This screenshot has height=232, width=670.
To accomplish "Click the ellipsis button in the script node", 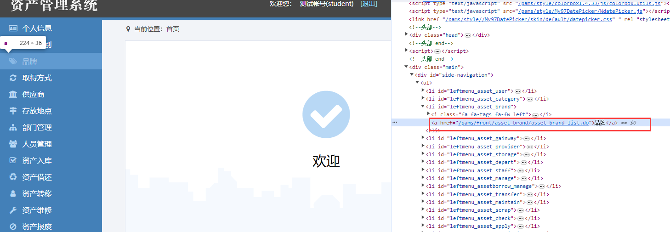I will click(437, 51).
